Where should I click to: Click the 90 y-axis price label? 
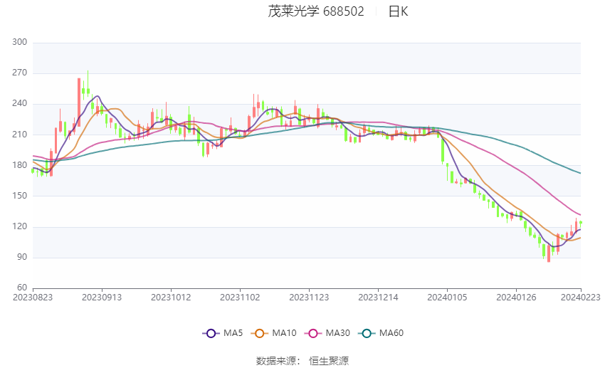pos(22,257)
